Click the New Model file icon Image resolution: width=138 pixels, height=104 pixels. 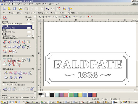pos(4,9)
